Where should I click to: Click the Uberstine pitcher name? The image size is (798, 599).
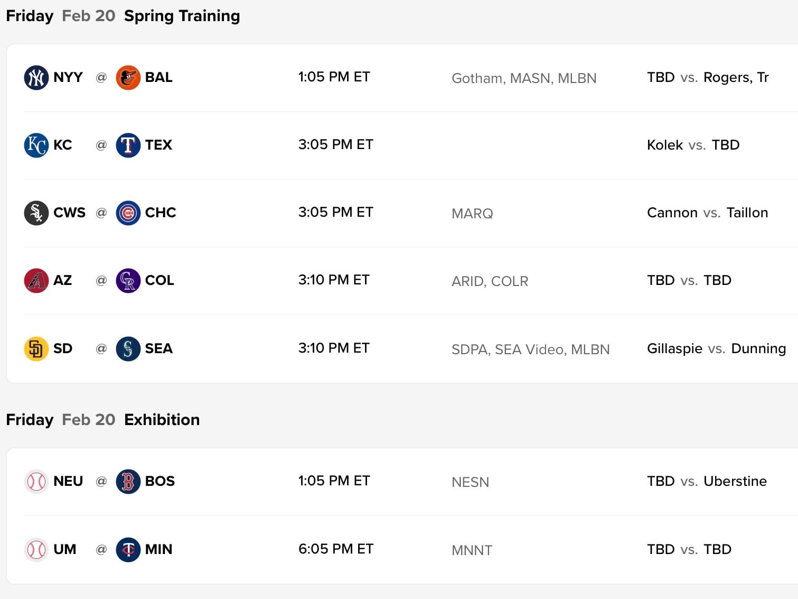pos(735,481)
